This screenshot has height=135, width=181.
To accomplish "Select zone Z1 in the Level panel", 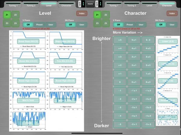I will pos(7,15).
